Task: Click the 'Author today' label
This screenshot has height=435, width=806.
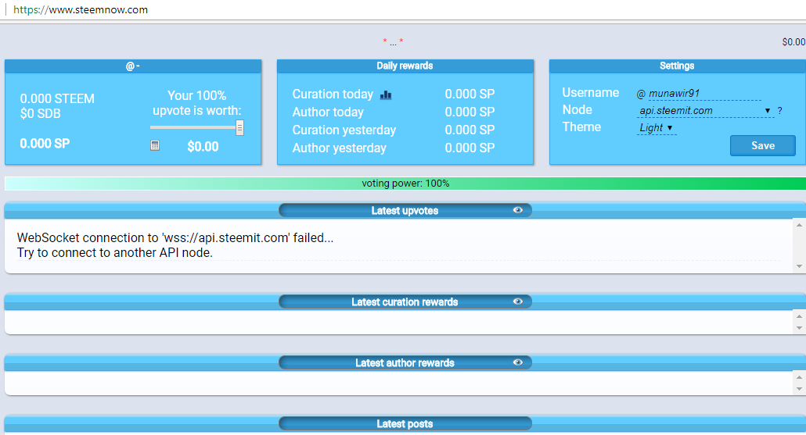Action: click(328, 112)
